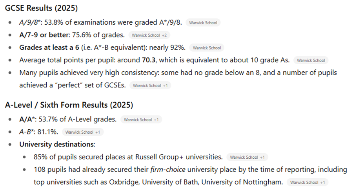Open the citation beside "nearly 92%"
355x192 pixels.
tap(206, 48)
